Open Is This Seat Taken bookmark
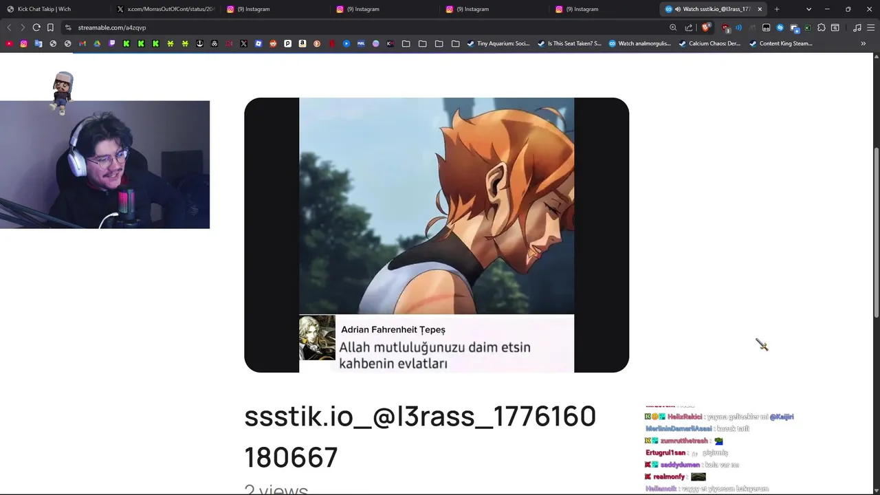 [x=569, y=43]
